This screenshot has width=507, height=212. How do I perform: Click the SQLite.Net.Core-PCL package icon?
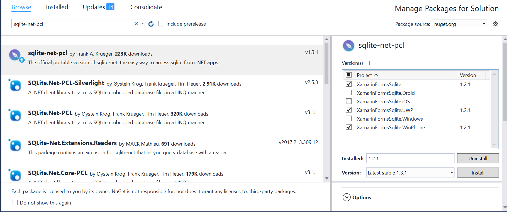click(15, 175)
